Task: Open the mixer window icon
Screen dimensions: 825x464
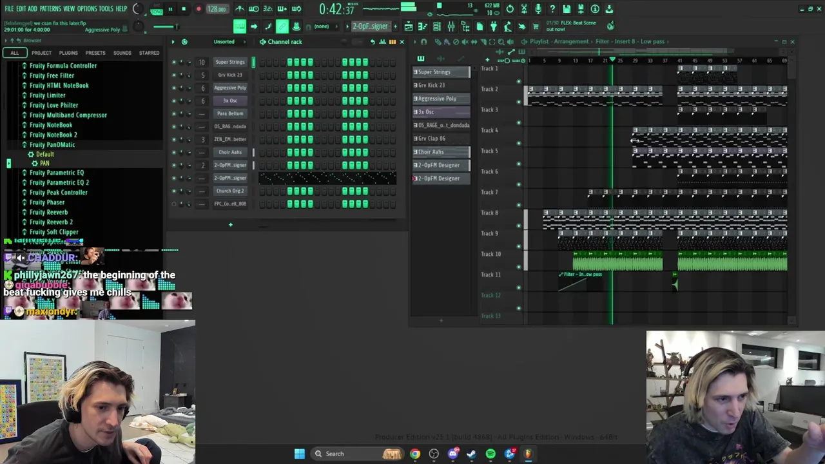Action: pyautogui.click(x=451, y=26)
